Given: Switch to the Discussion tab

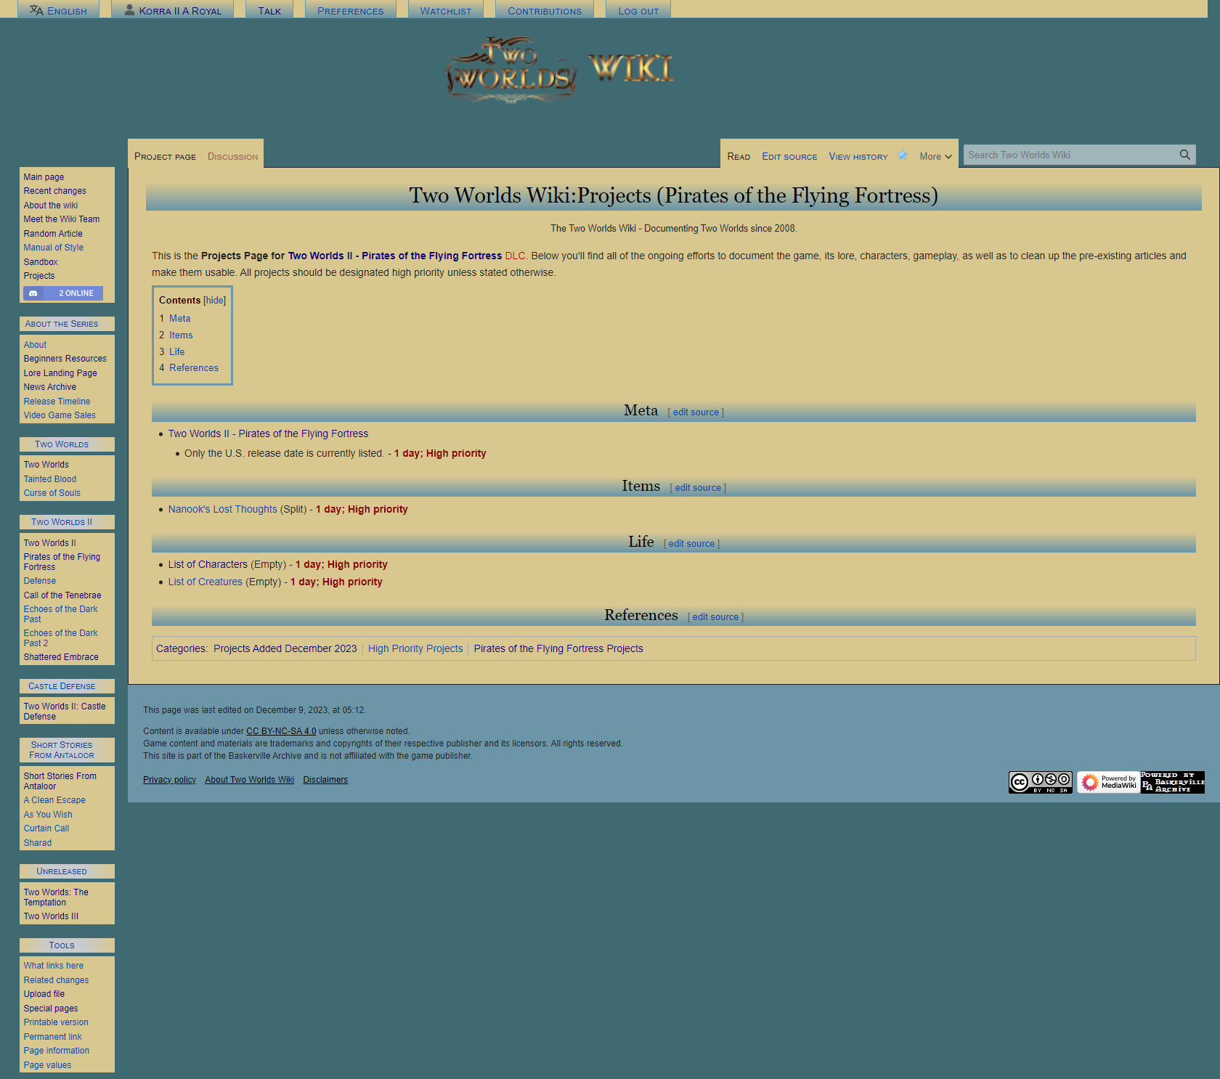Looking at the screenshot, I should point(232,157).
